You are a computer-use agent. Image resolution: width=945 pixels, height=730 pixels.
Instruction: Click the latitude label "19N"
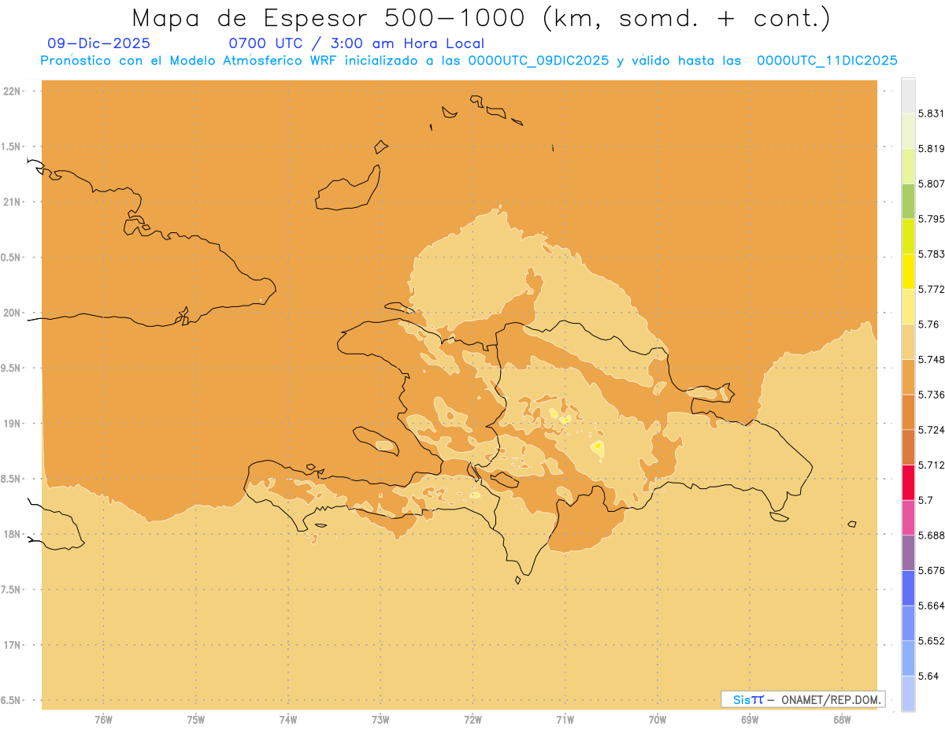(13, 424)
